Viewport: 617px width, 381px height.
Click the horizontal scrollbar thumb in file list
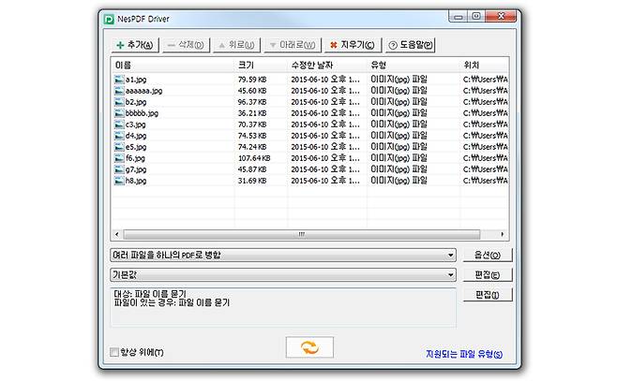pyautogui.click(x=301, y=234)
